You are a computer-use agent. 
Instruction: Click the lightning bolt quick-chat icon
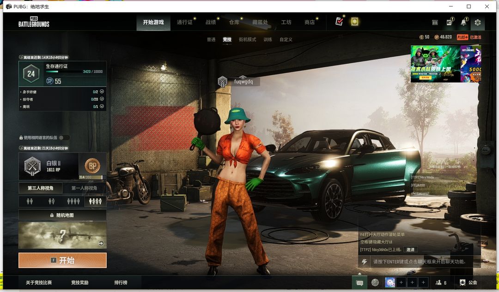pos(365,262)
